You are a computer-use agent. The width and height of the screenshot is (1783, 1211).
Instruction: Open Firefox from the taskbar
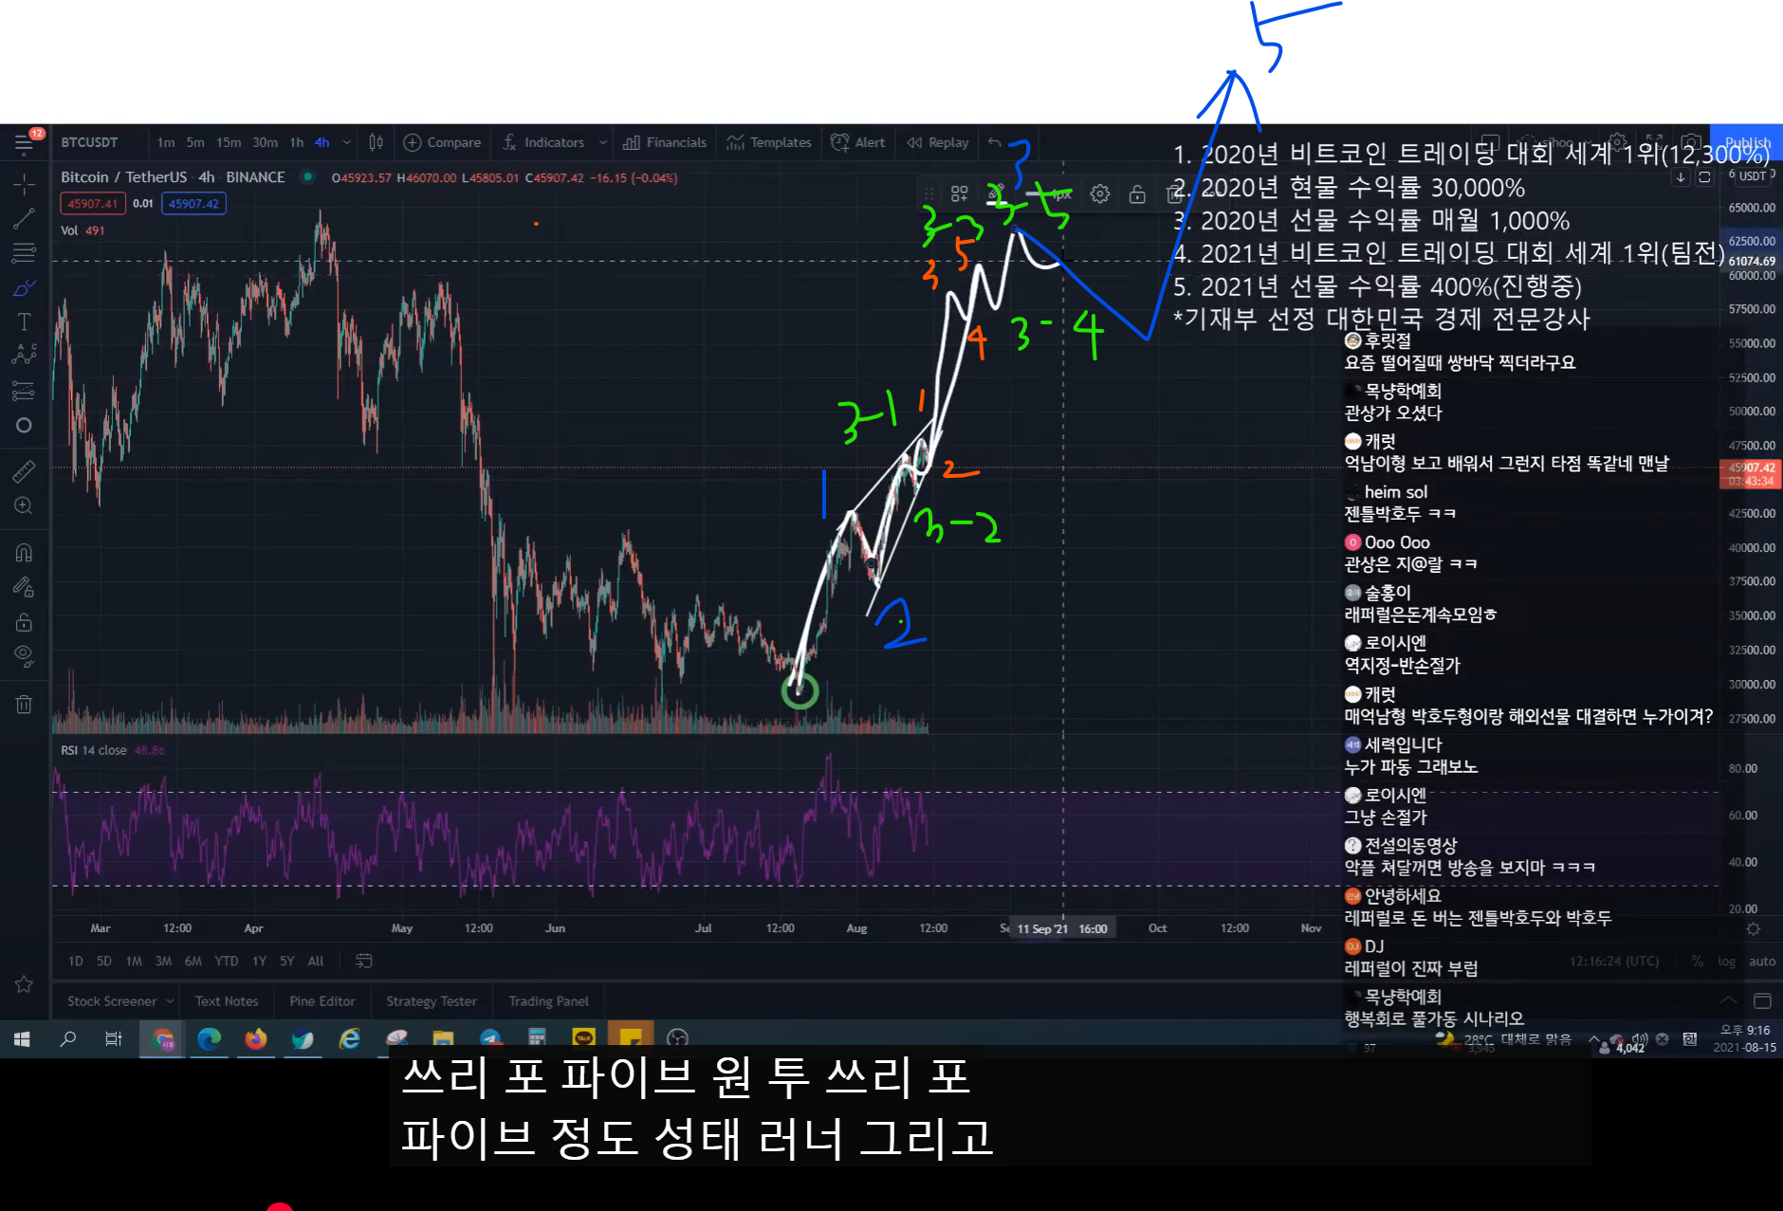point(255,1038)
